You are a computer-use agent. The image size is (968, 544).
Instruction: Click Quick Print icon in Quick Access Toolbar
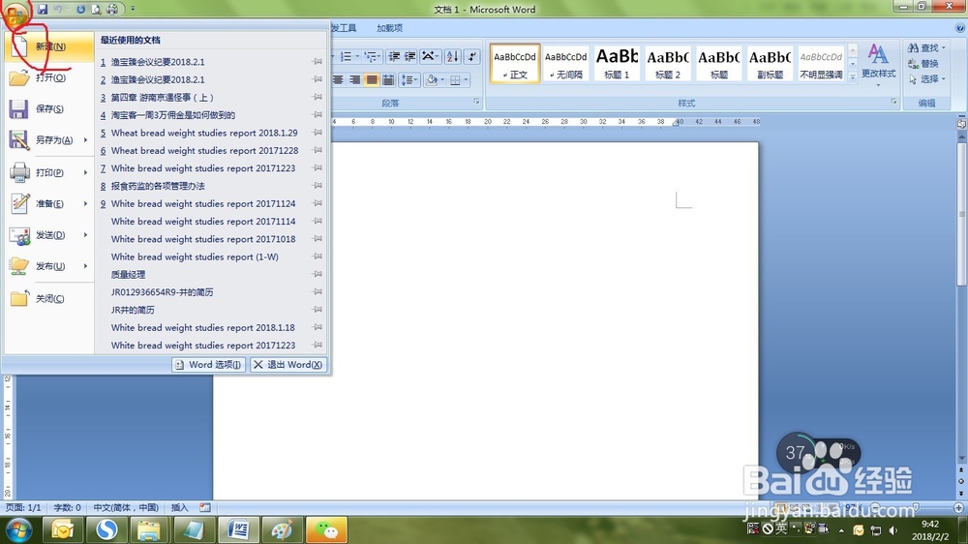tap(112, 10)
